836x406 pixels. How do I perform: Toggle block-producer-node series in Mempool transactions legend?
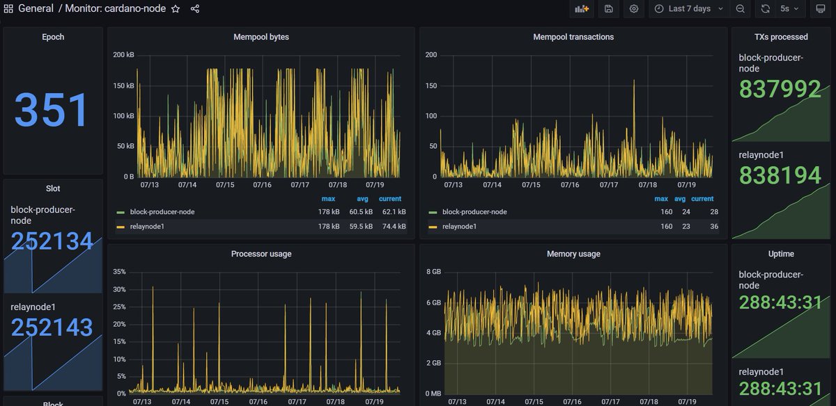click(474, 211)
